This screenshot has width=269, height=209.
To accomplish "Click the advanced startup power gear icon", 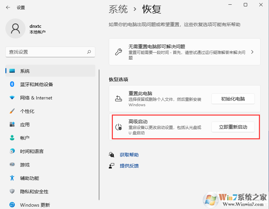I will click(119, 128).
